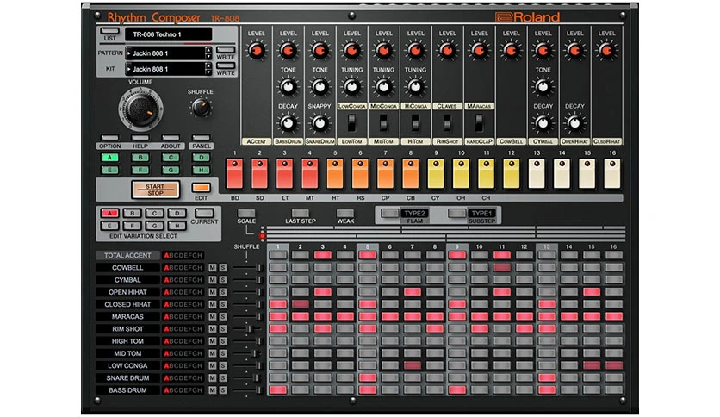Solo the COWBELL track with S
This screenshot has height=417, width=720.
pyautogui.click(x=223, y=267)
